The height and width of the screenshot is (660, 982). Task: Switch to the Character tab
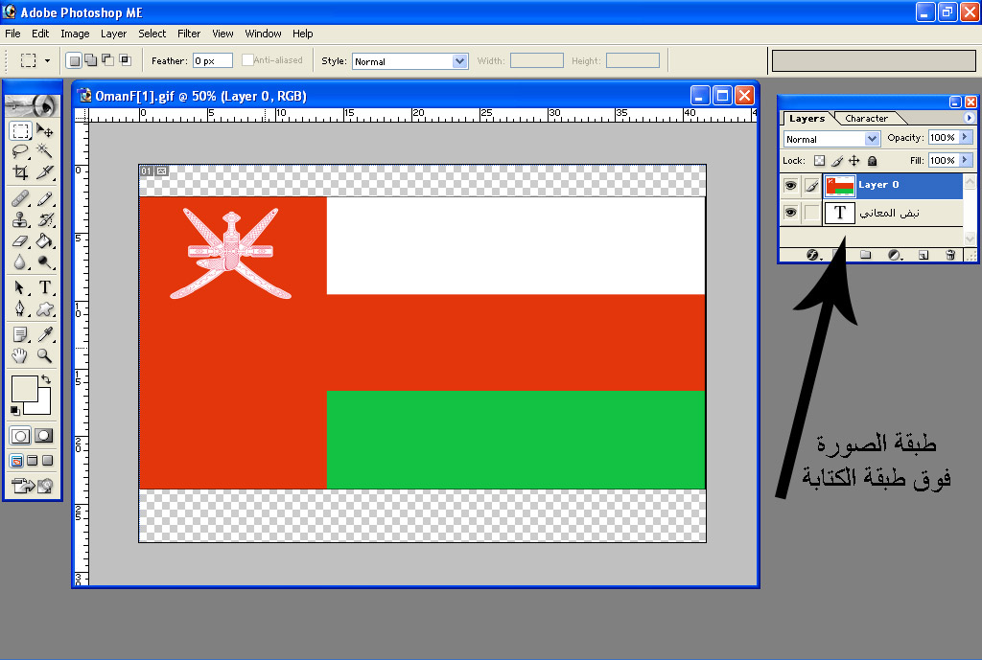pyautogui.click(x=866, y=118)
